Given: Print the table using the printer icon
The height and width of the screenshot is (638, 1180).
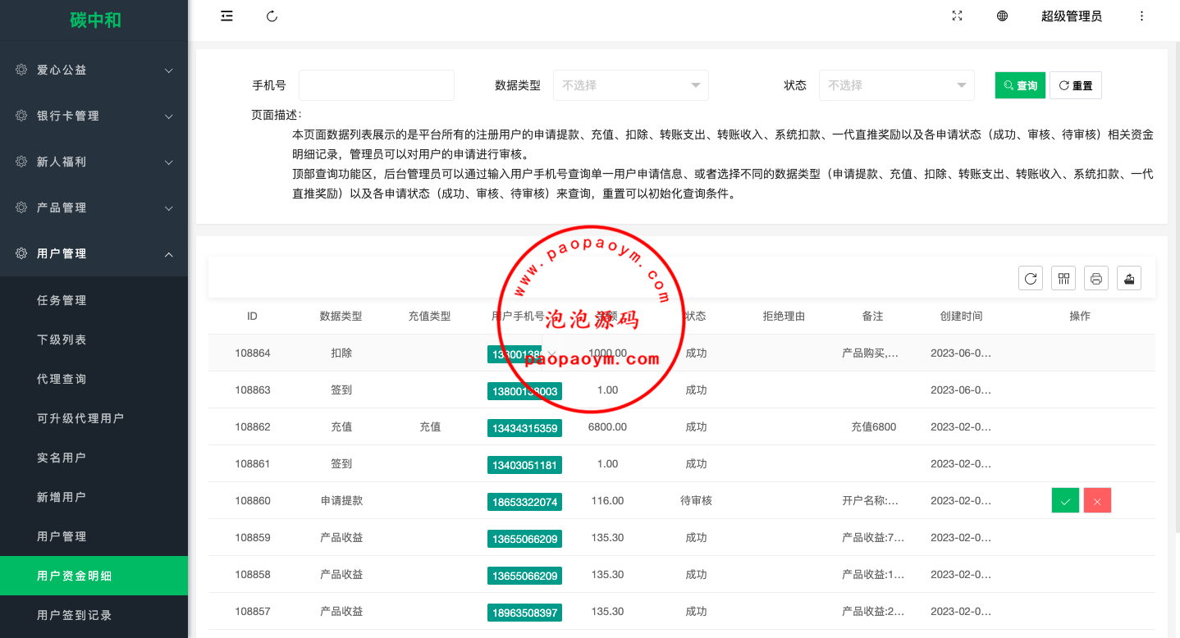Looking at the screenshot, I should click(x=1096, y=278).
